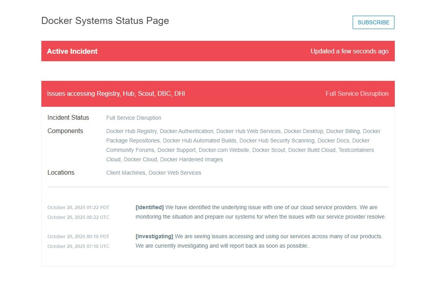This screenshot has height=281, width=444.
Task: Click 'Docker Hub Automated Builds' component text
Action: pyautogui.click(x=200, y=140)
